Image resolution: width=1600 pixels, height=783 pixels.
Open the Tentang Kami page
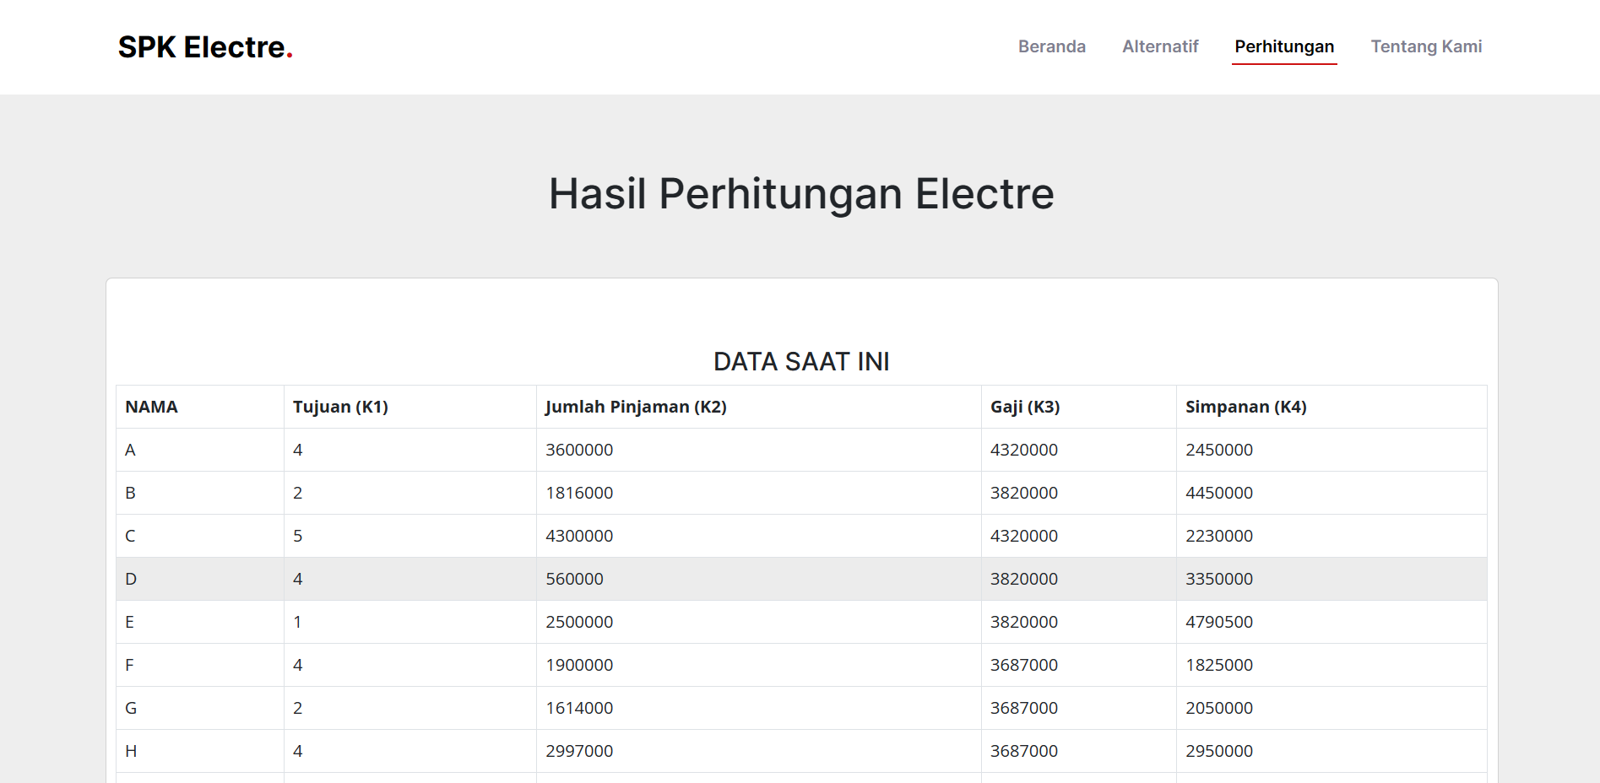(1426, 46)
